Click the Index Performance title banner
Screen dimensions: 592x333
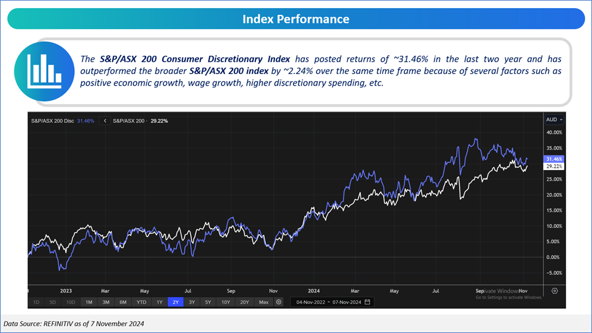pos(296,19)
